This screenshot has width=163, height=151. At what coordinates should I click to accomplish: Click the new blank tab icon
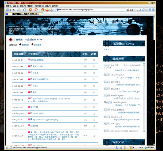click(x=140, y=10)
